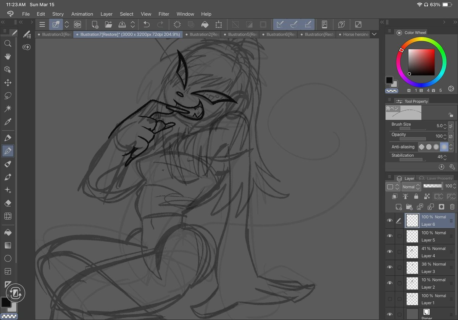Select the Hand move-canvas tool
The image size is (458, 320).
(8, 57)
